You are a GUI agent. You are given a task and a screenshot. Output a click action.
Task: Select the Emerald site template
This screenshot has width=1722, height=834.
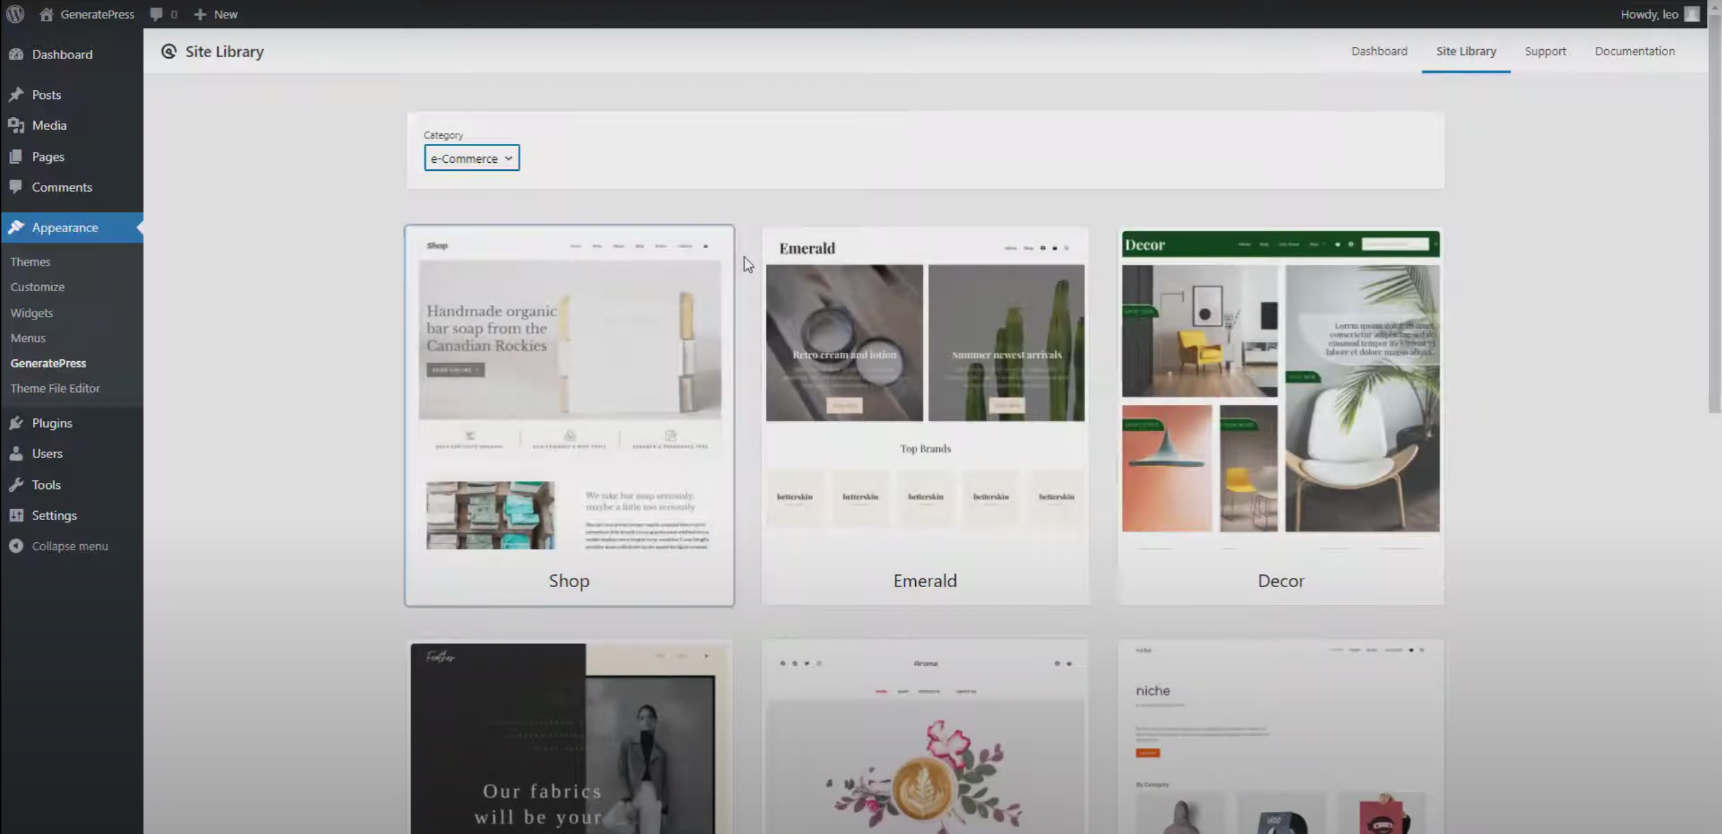[x=925, y=415]
